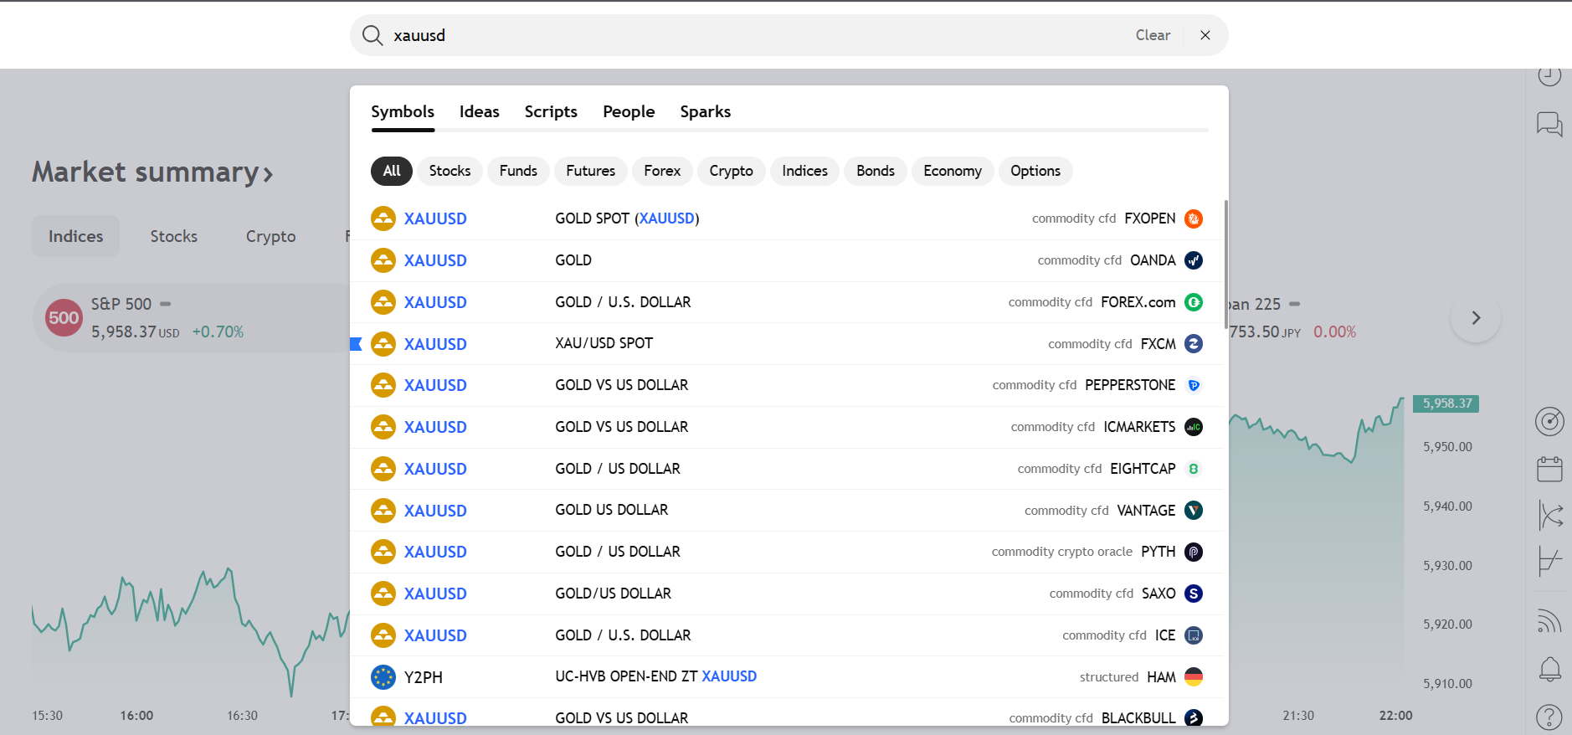Filter results by Bonds
The width and height of the screenshot is (1572, 735).
click(x=876, y=171)
